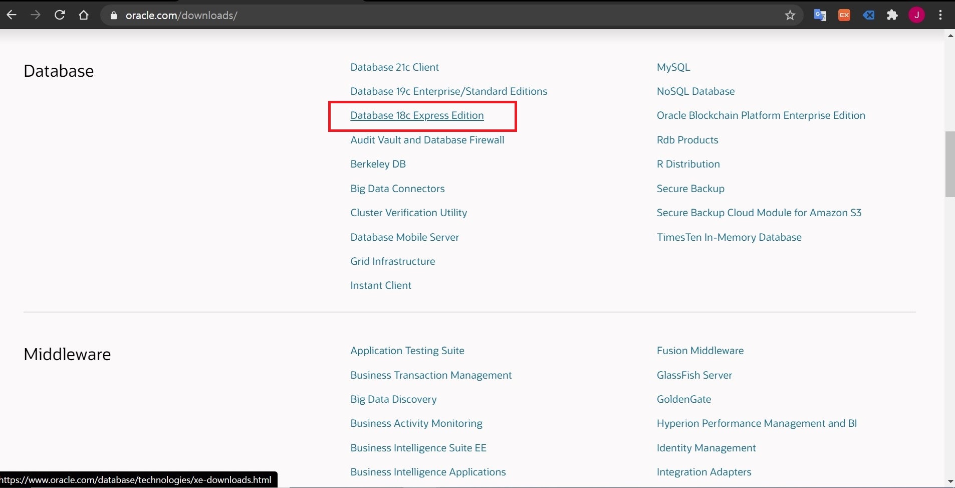Open Audit Vault and Database Firewall link
Viewport: 955px width, 488px height.
(x=427, y=140)
